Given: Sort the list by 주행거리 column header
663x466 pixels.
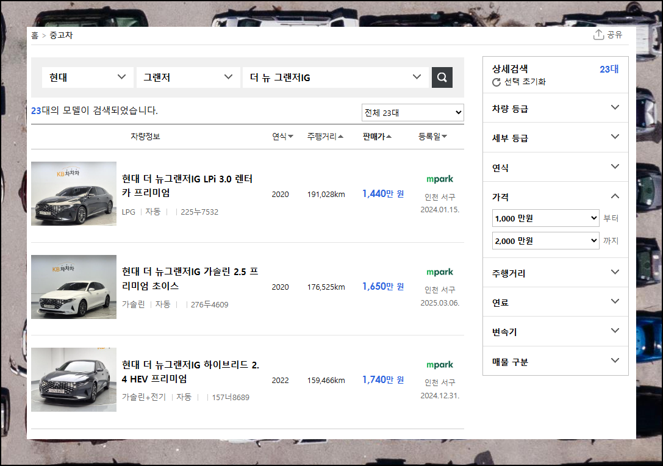Looking at the screenshot, I should [325, 136].
